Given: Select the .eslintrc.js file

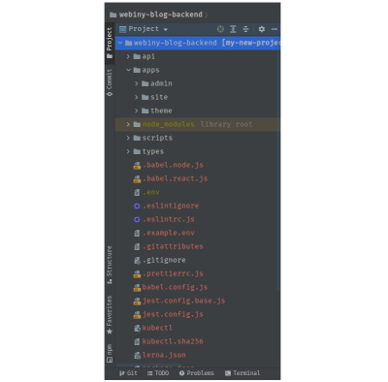Looking at the screenshot, I should click(x=169, y=219).
